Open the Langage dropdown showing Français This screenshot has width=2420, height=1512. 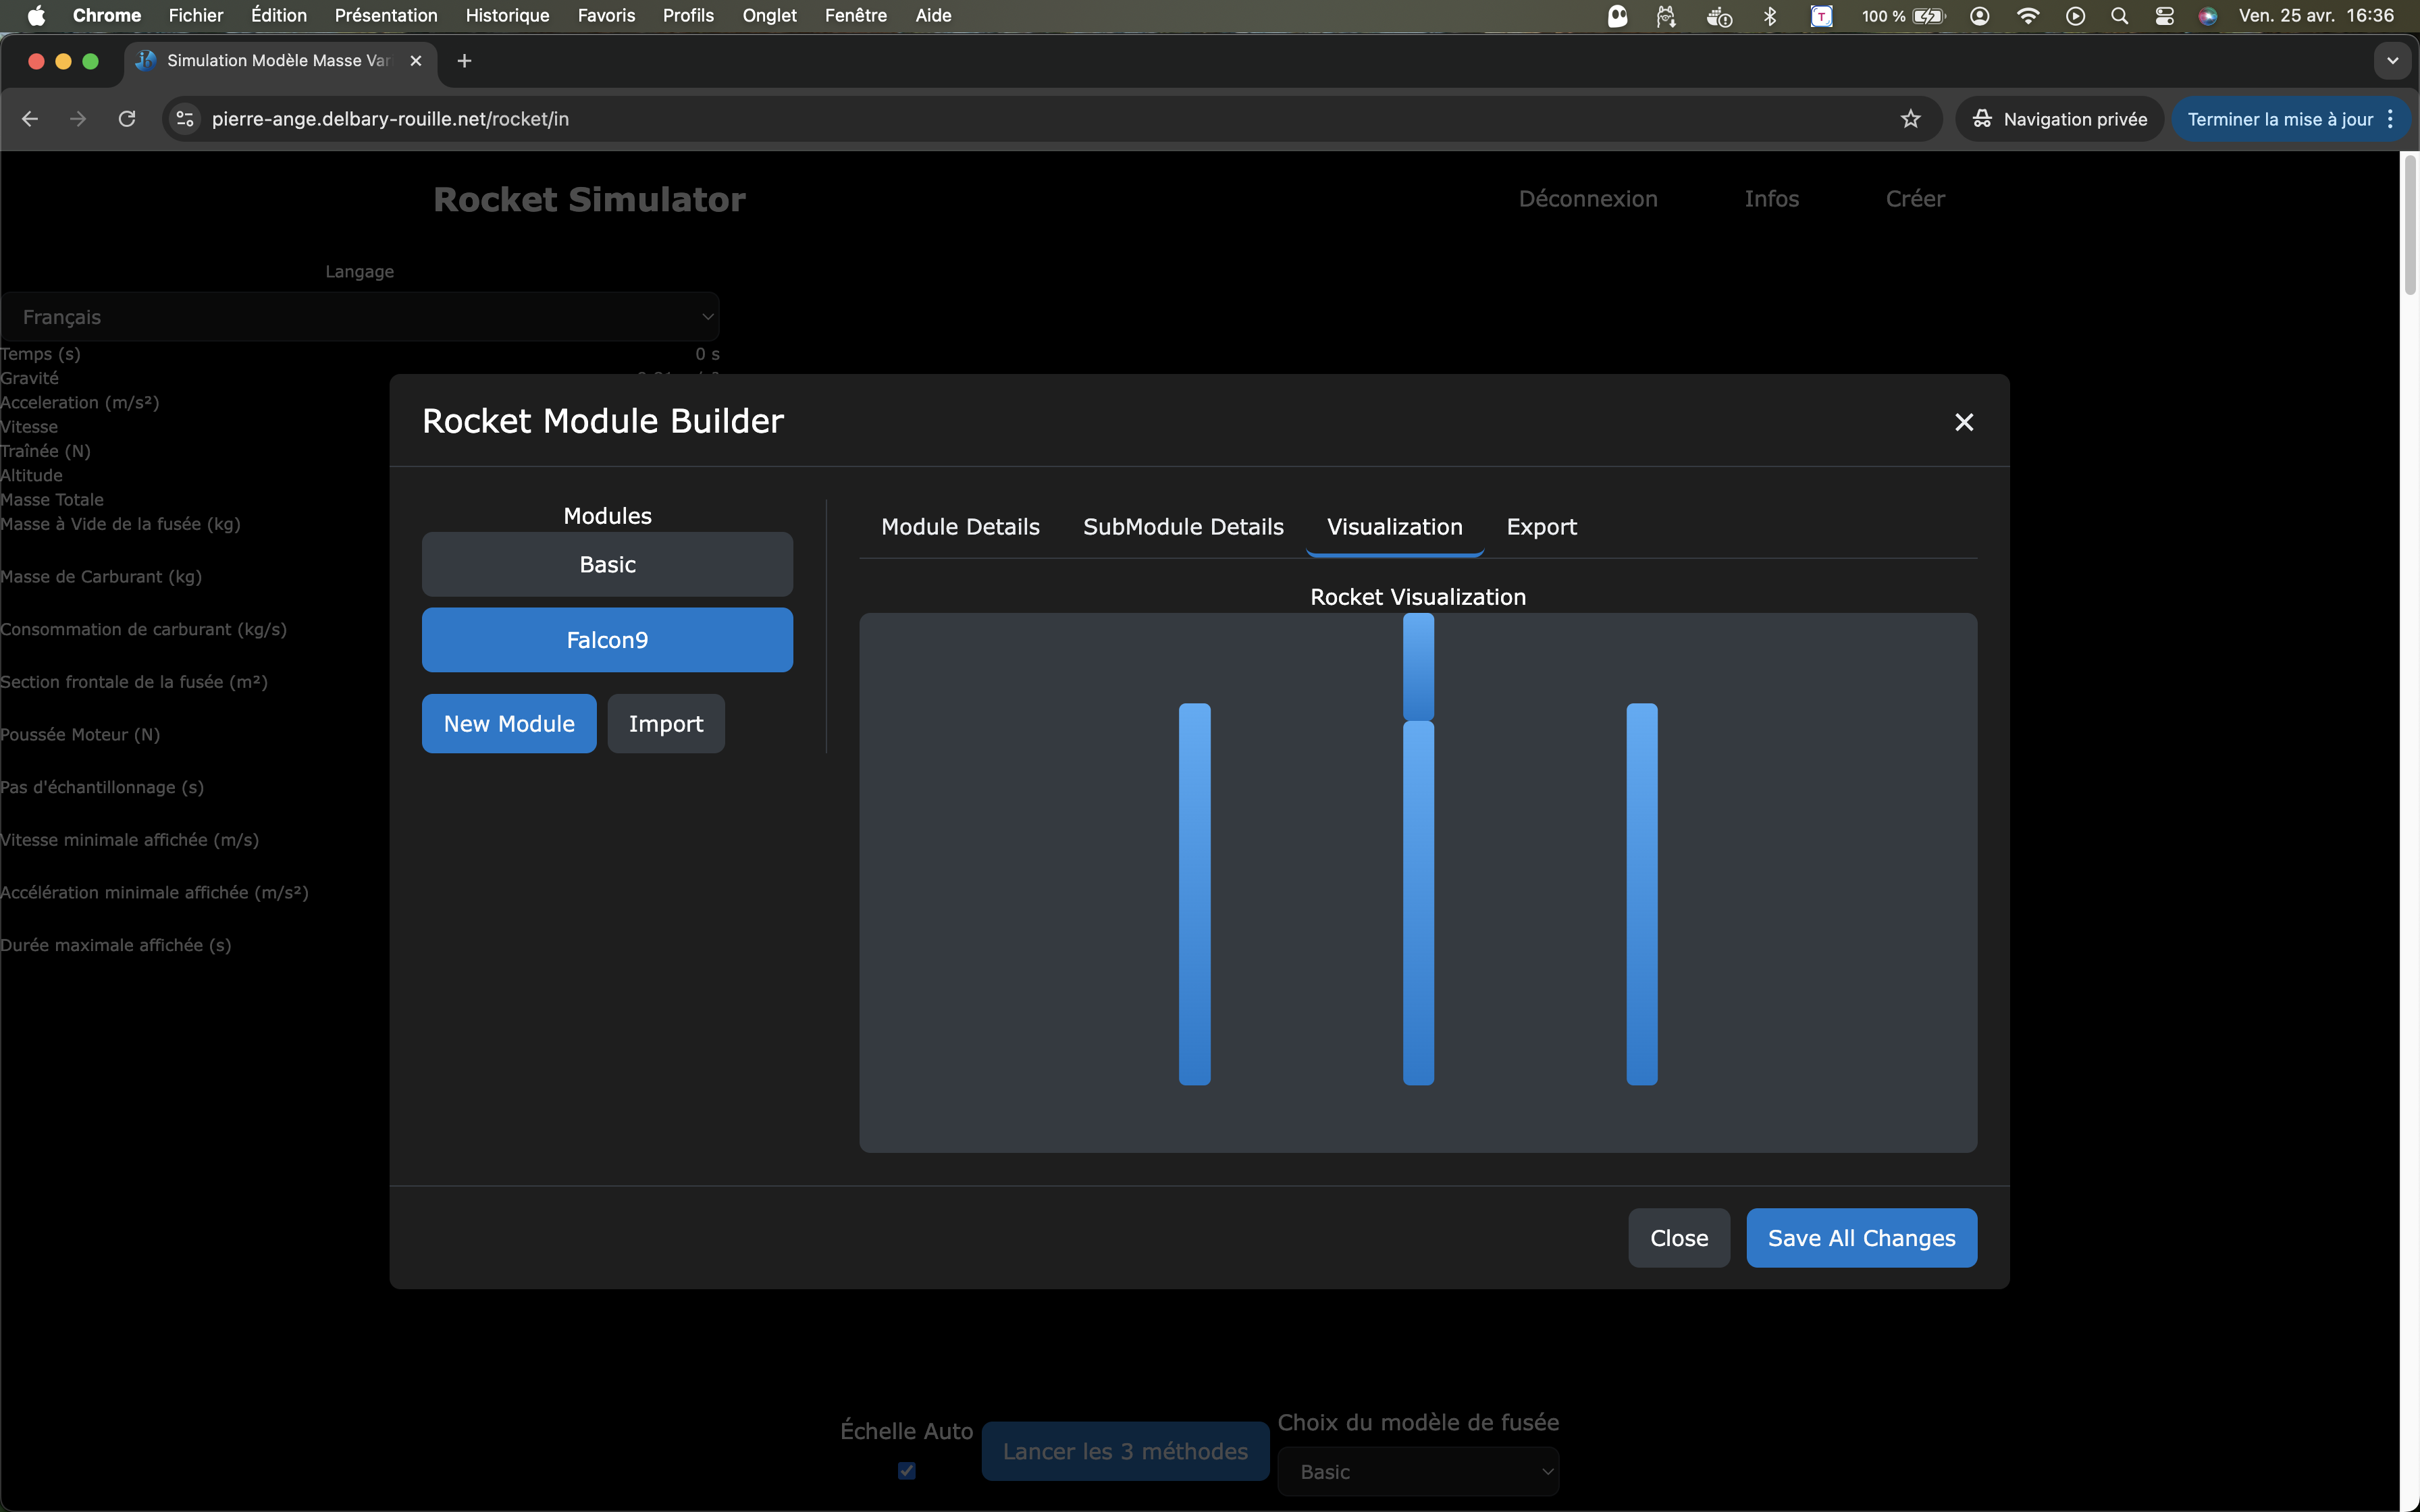click(360, 317)
